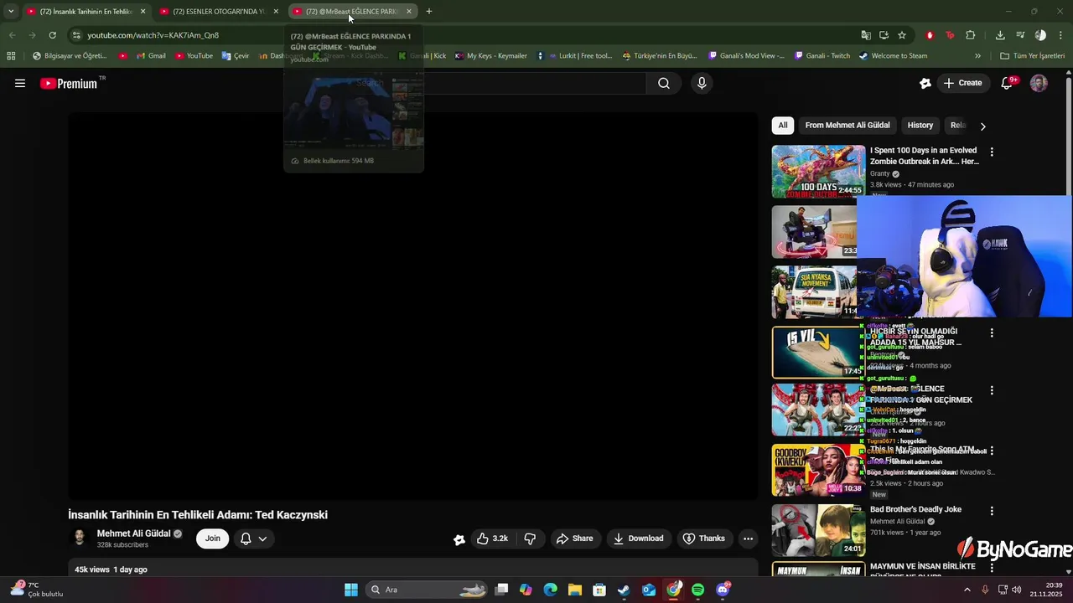Open the GOODBOY KWEKU song thumbnail
The image size is (1073, 603).
pyautogui.click(x=818, y=470)
